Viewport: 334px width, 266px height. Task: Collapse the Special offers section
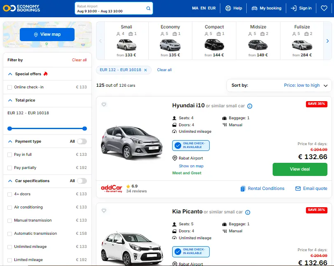[10, 74]
